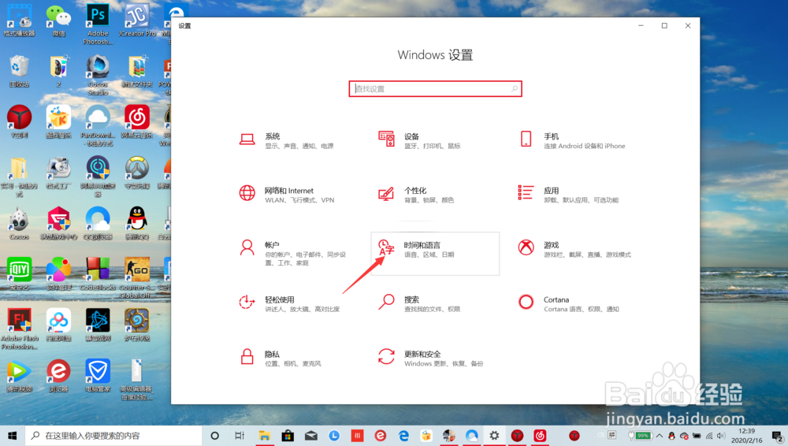Open 时间和语言 (Time & Language) settings

[435, 254]
